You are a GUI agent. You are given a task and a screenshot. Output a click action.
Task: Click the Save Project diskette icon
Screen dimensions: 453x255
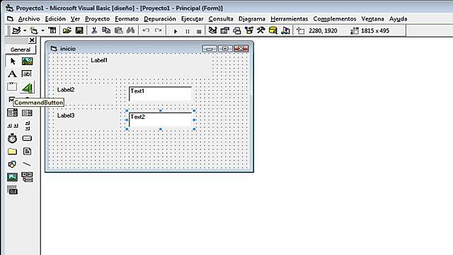[x=79, y=30]
